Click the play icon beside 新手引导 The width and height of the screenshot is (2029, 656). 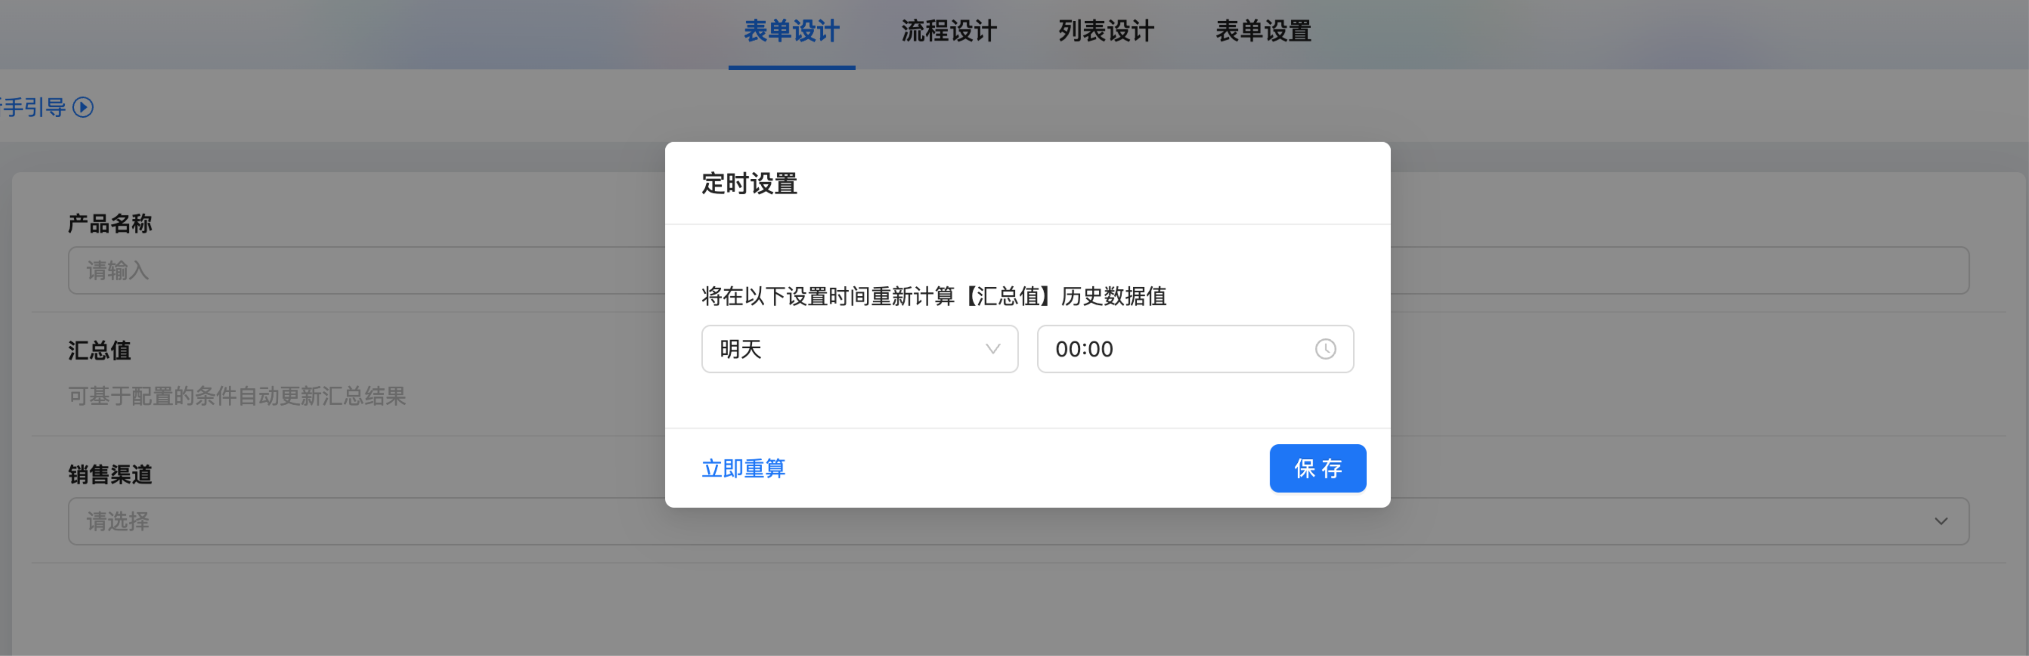83,107
